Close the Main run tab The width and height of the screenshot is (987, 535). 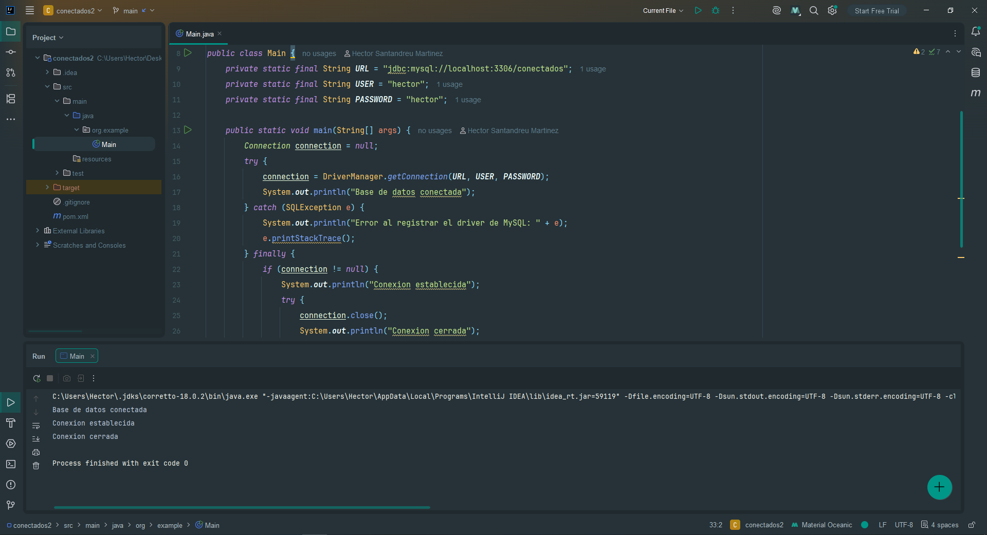pyautogui.click(x=93, y=356)
